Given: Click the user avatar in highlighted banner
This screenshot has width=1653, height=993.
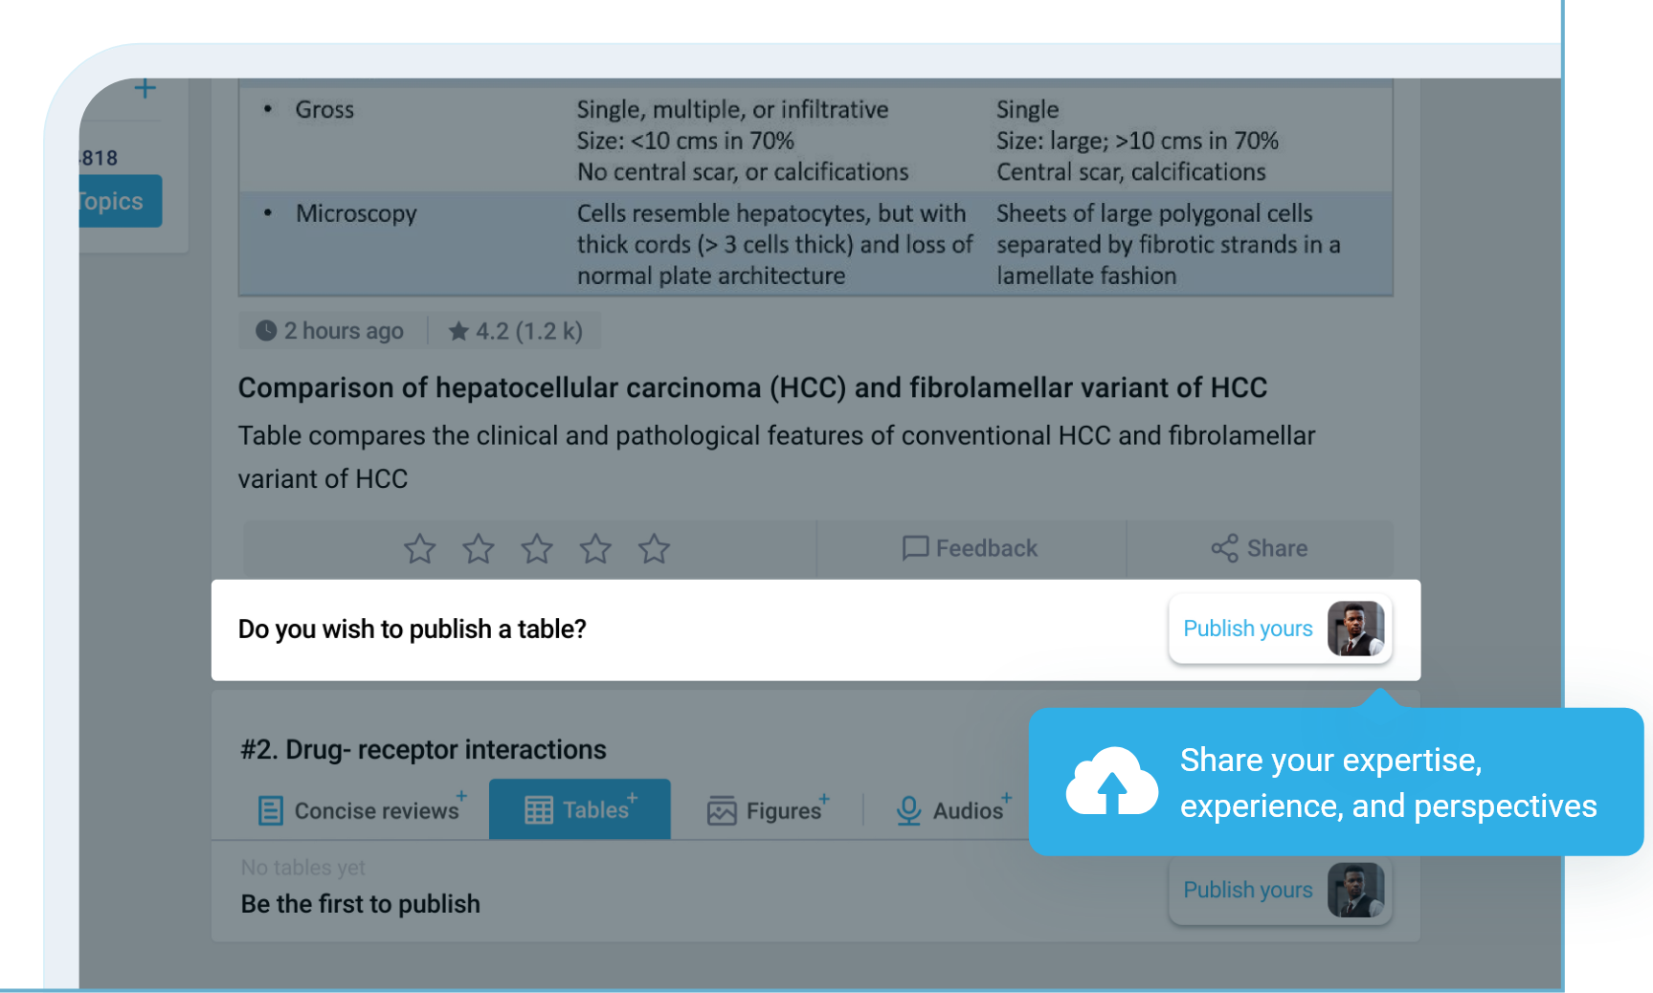Looking at the screenshot, I should [x=1355, y=629].
